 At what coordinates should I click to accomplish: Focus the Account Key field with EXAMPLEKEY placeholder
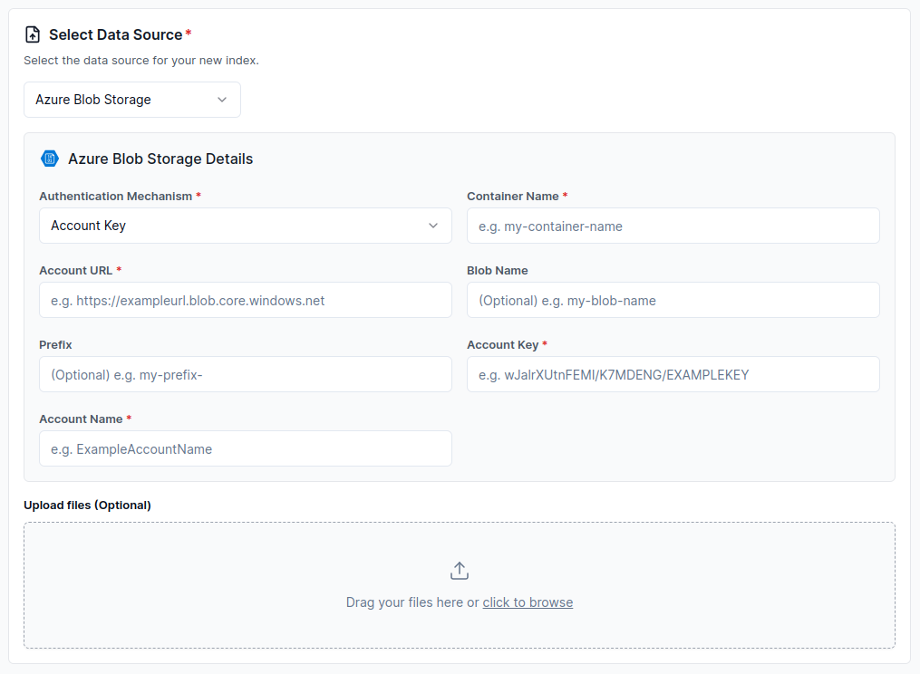coord(673,374)
